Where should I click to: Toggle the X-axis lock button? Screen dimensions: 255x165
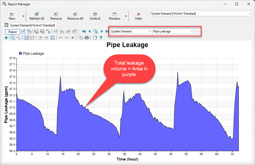coord(27,38)
